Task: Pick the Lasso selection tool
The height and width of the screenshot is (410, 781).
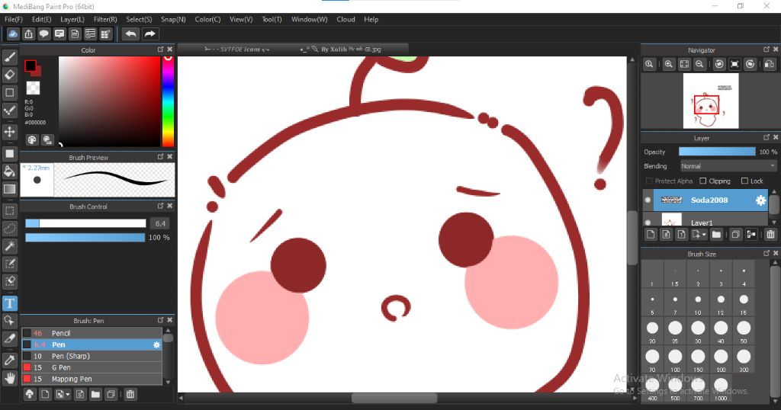Action: (x=9, y=228)
